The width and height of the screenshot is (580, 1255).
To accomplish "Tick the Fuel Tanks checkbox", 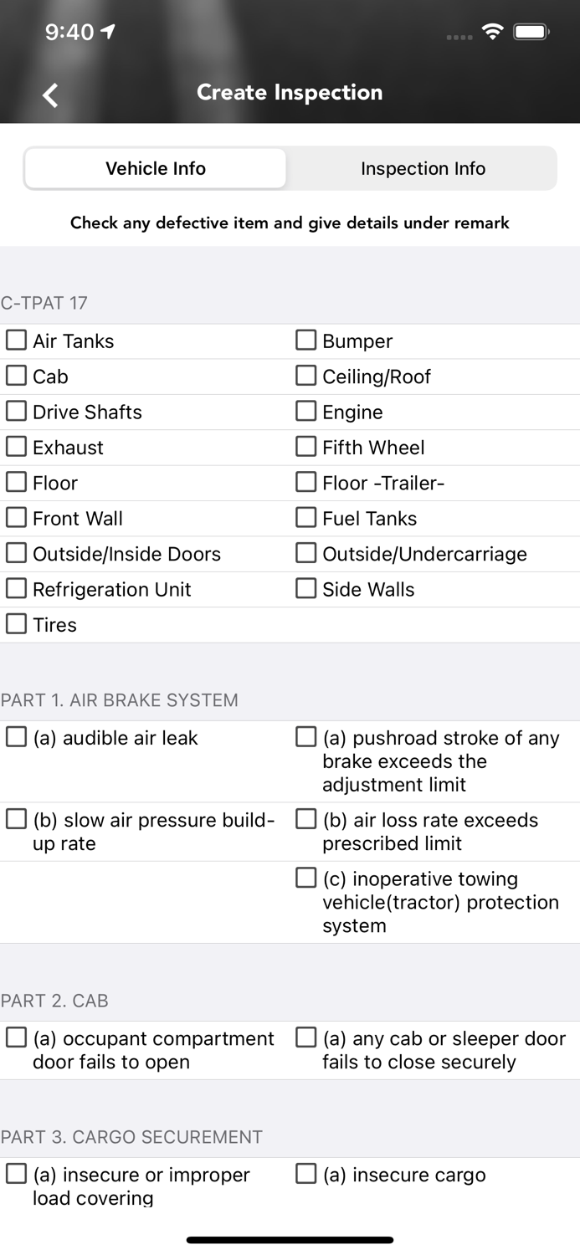I will tap(306, 517).
